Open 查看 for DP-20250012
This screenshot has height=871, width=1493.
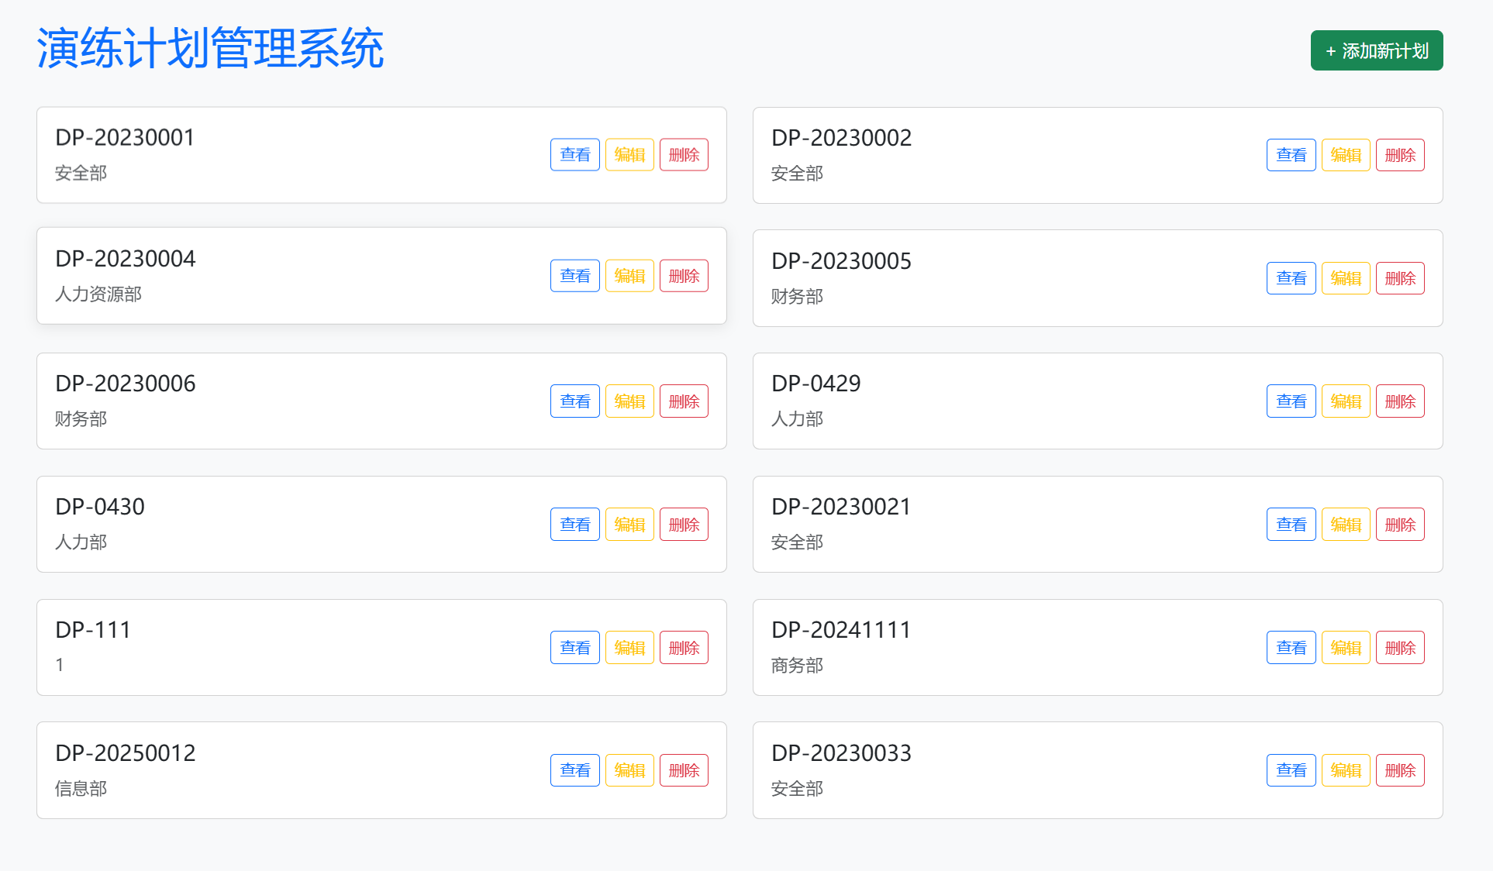tap(574, 770)
